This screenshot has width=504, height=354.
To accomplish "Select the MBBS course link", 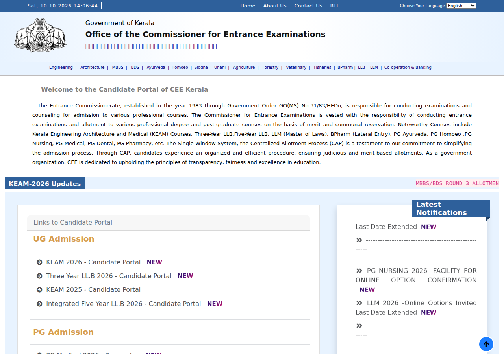I will (118, 67).
